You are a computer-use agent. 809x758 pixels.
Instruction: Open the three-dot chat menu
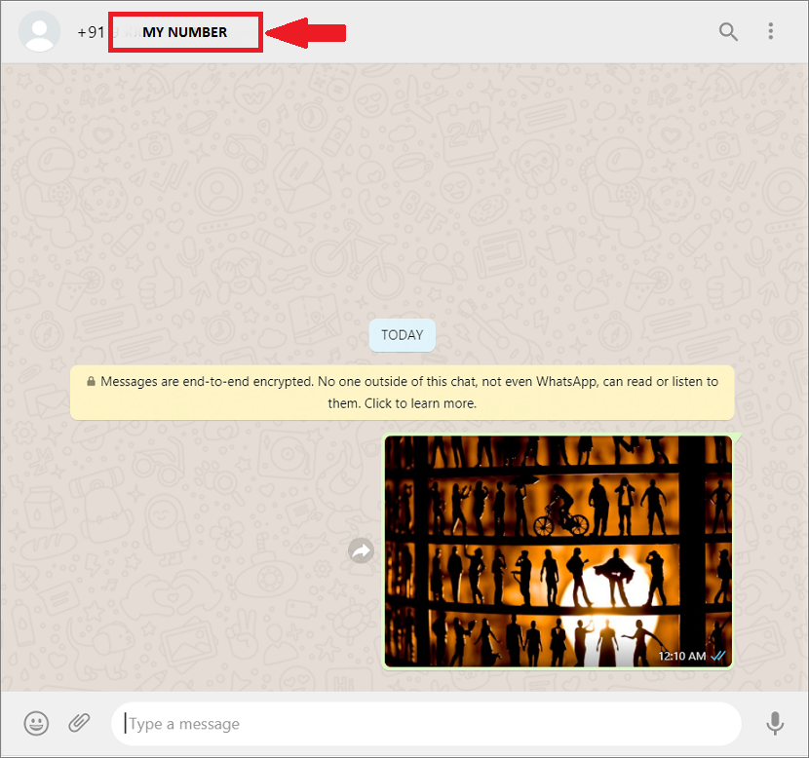771,31
